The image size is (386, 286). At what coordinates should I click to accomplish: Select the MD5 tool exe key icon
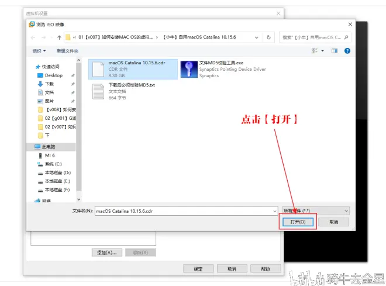189,69
